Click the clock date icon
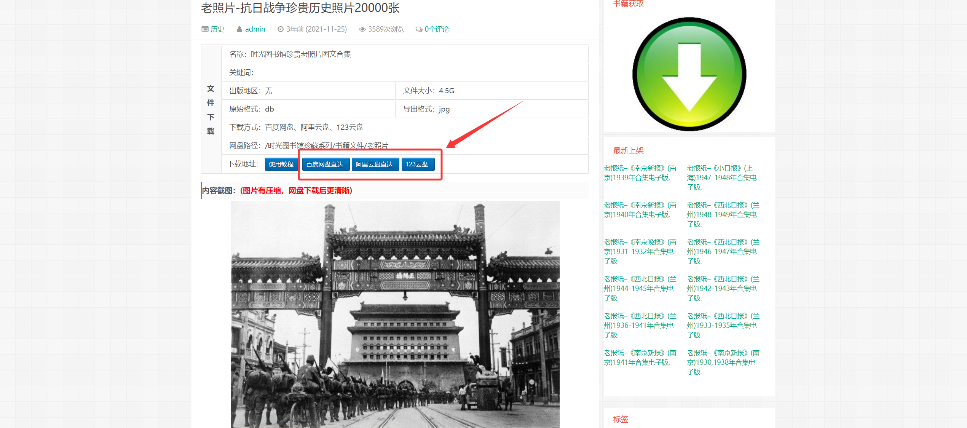Viewport: 967px width, 428px height. click(x=281, y=29)
